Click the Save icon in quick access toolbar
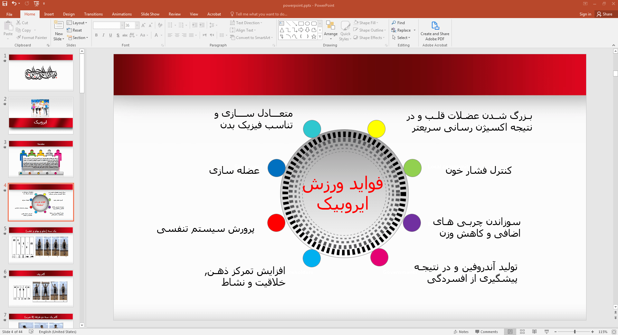This screenshot has width=618, height=335. 5,4
